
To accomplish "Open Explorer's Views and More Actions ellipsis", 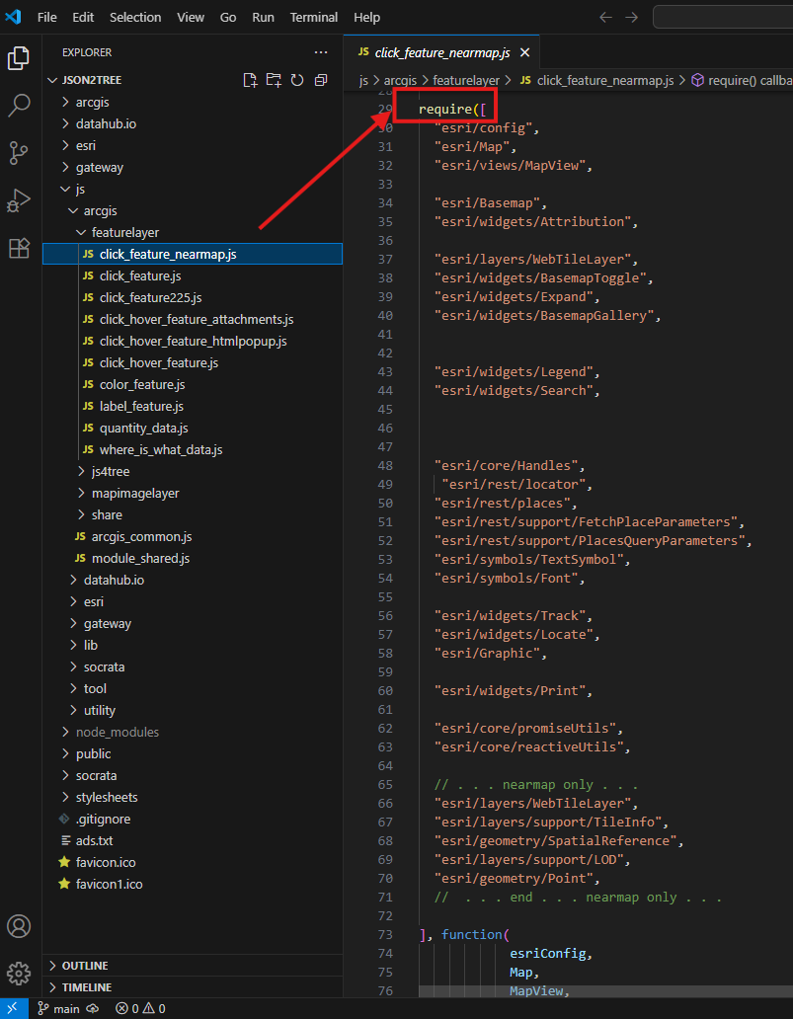I will [320, 52].
